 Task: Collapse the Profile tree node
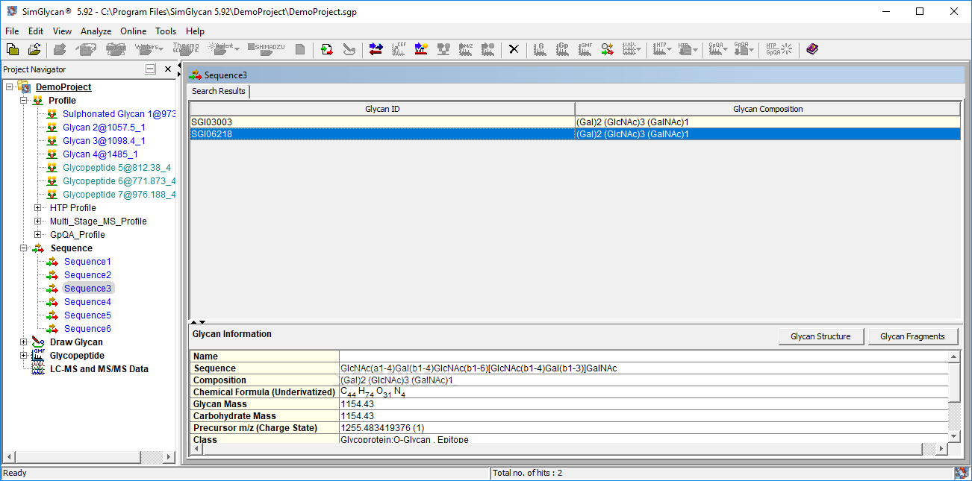click(23, 101)
